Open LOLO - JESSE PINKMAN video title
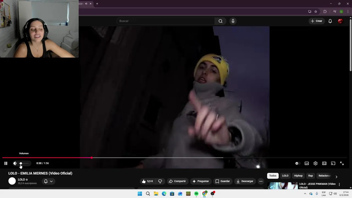Viewport: 352px width, 198px height. (x=317, y=186)
